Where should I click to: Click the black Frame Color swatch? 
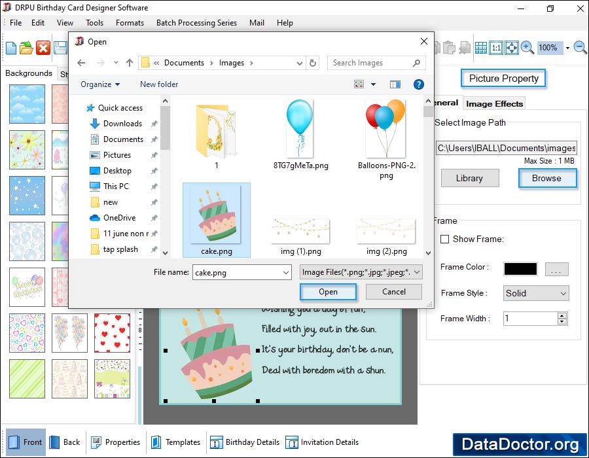click(x=520, y=269)
